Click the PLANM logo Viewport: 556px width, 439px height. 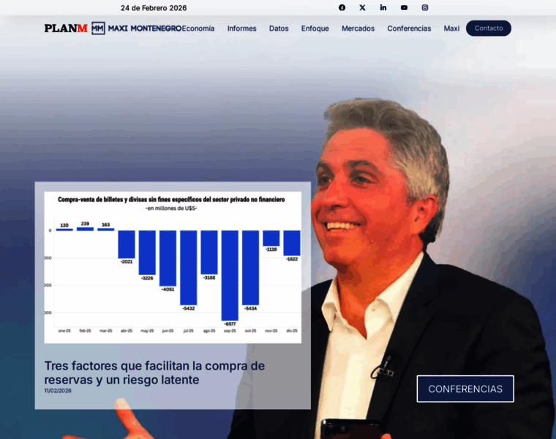click(66, 29)
